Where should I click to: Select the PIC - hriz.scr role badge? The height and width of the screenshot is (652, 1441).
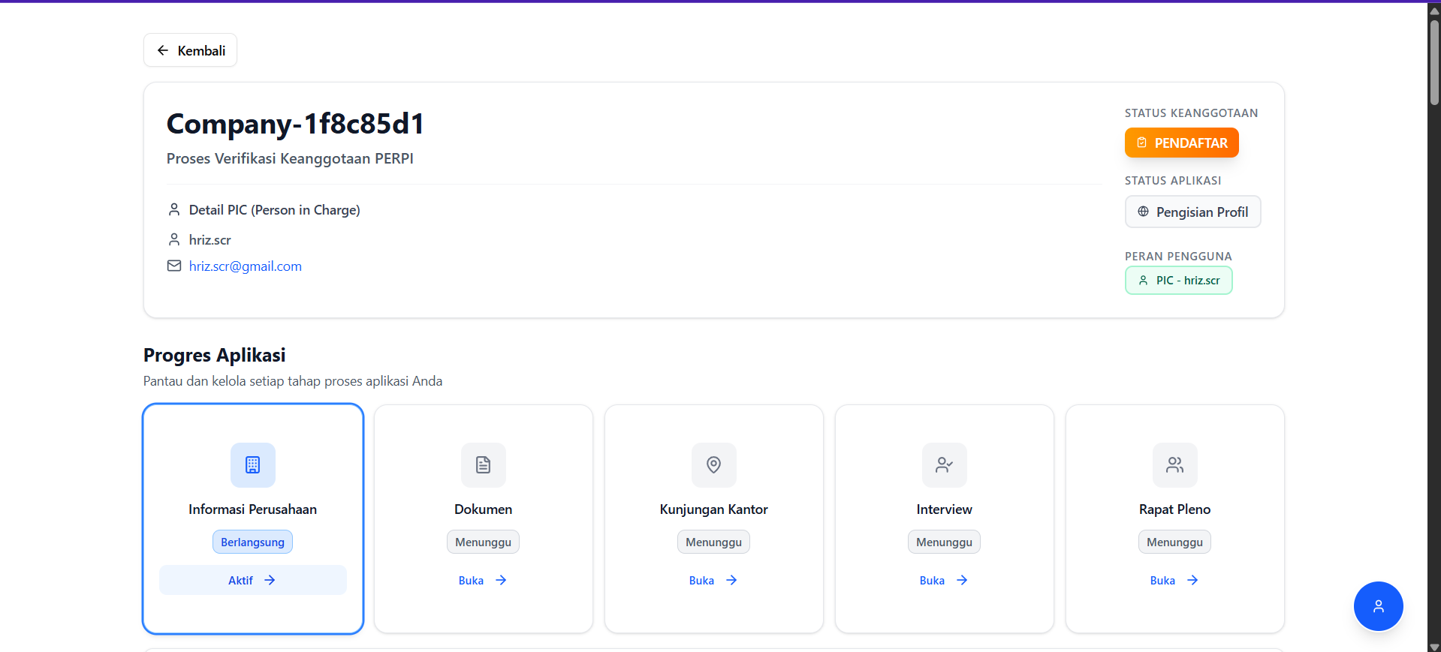[1178, 281]
